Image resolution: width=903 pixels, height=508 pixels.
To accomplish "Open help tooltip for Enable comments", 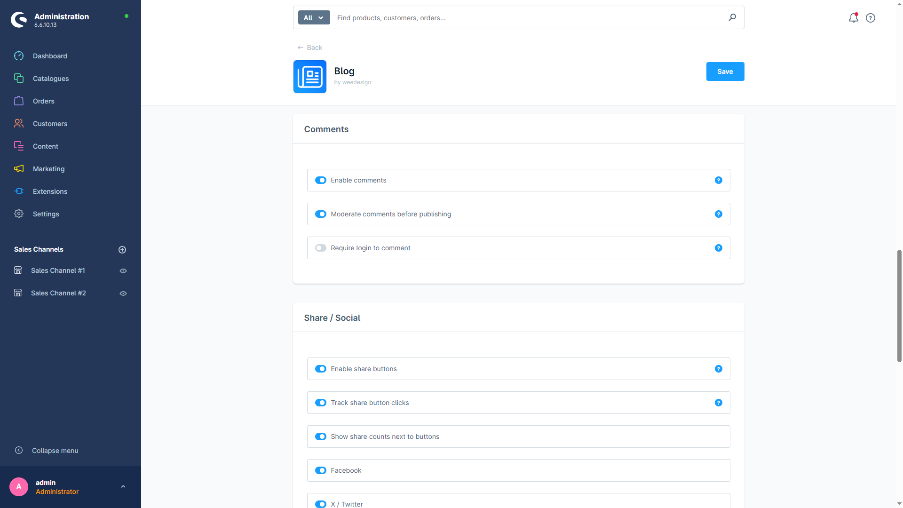I will pyautogui.click(x=719, y=180).
